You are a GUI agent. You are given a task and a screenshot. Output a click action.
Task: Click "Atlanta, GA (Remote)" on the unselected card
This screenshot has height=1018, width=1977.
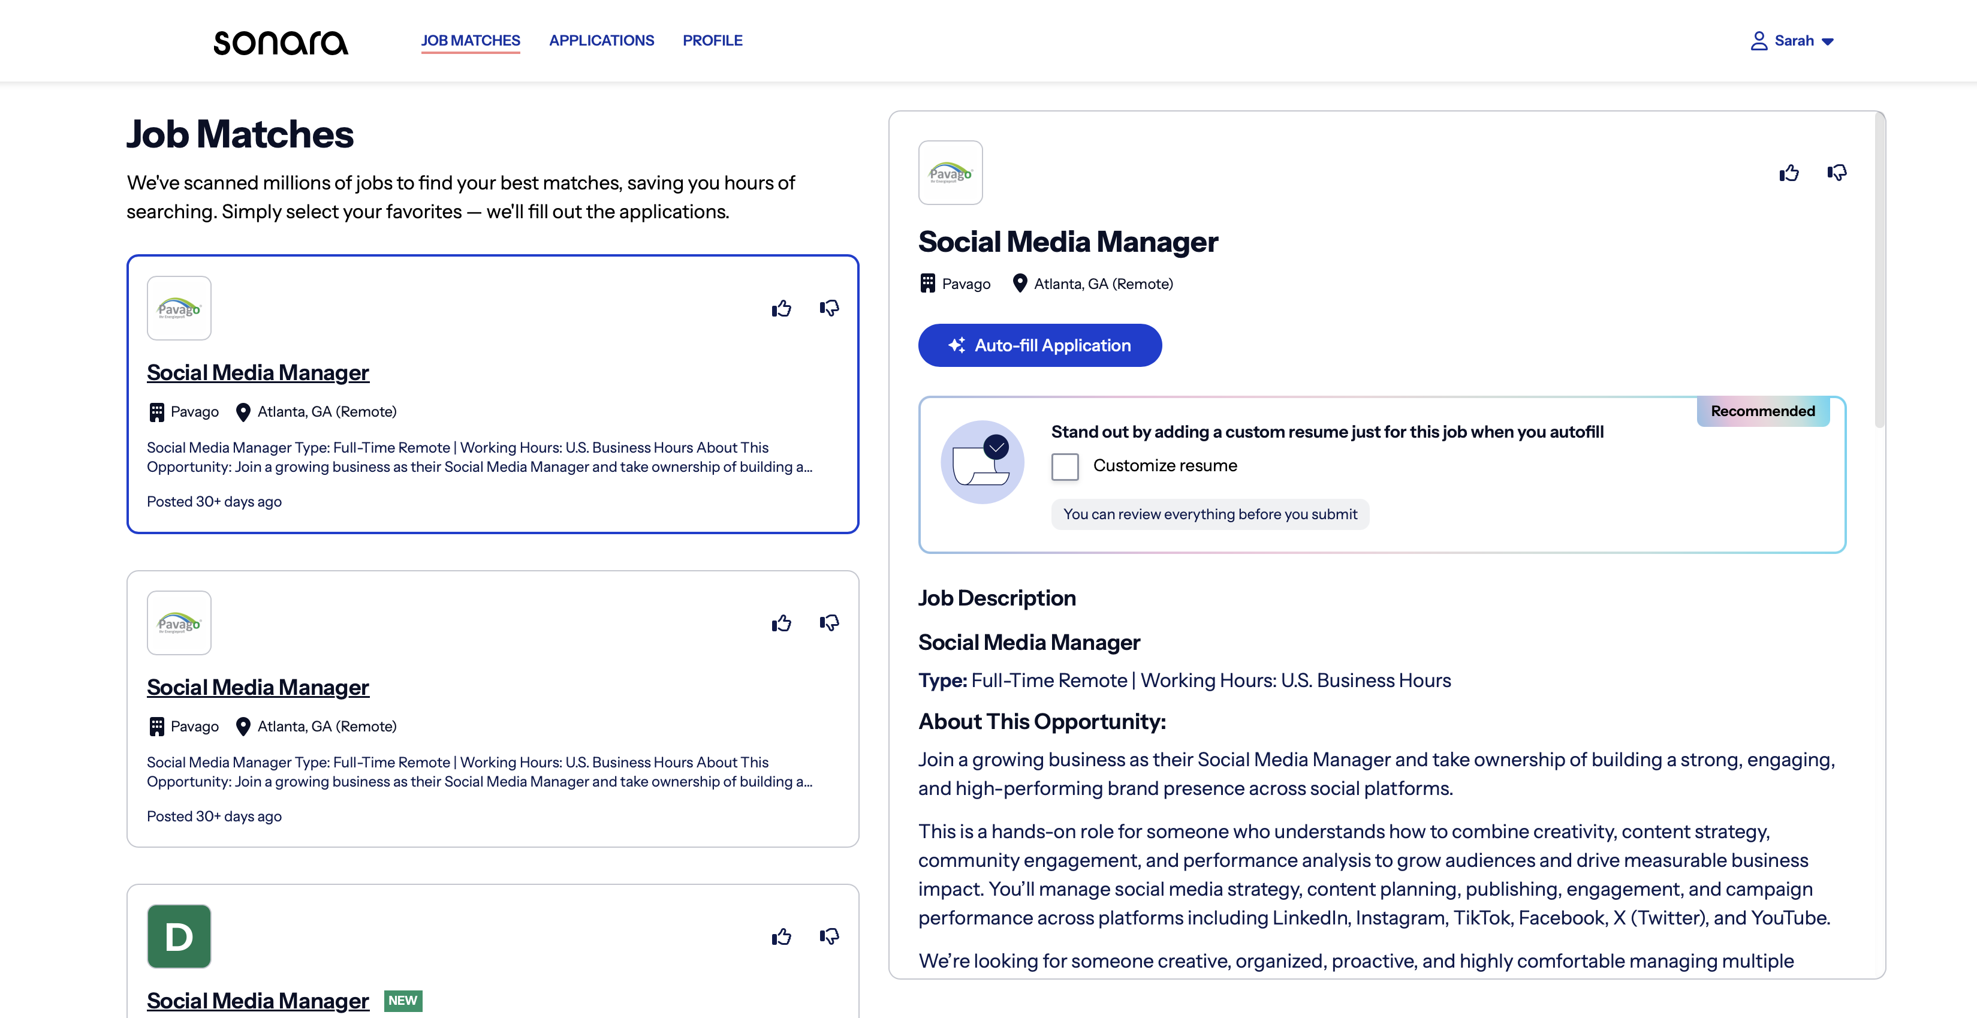(327, 726)
